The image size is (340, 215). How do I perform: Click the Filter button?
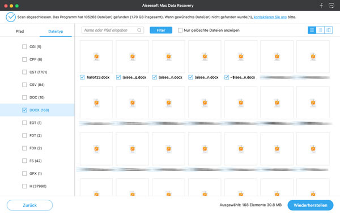161,30
